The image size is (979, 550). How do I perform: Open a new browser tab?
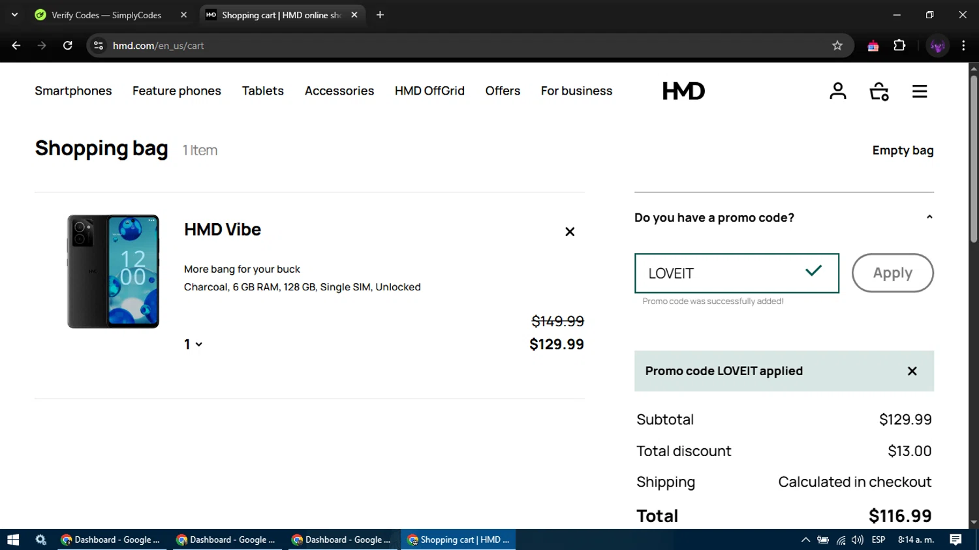(x=380, y=15)
